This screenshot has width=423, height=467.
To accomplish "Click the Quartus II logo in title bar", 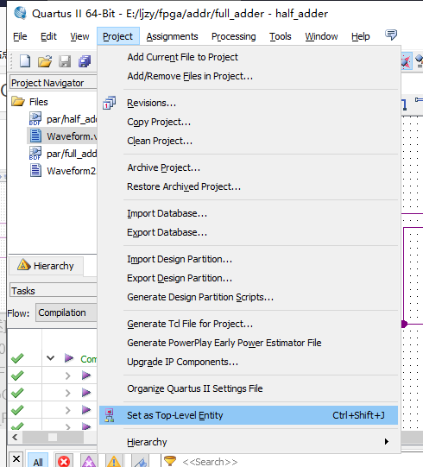I will [x=20, y=13].
